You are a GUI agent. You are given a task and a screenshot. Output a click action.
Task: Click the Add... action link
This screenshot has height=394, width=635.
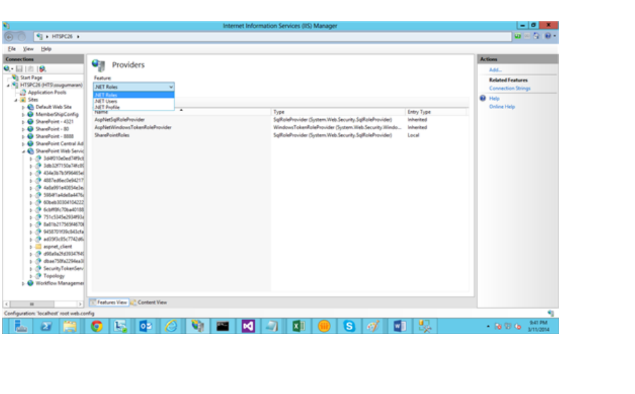(x=495, y=70)
